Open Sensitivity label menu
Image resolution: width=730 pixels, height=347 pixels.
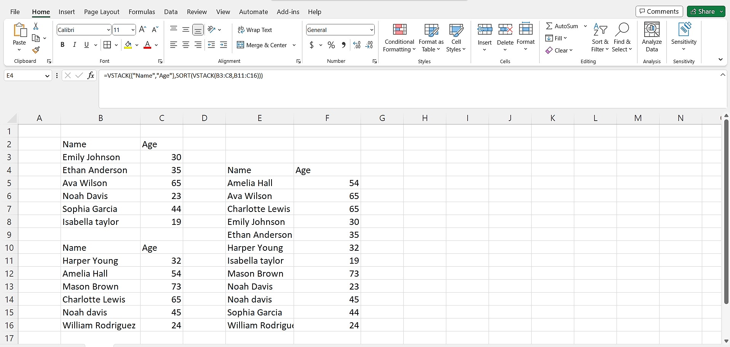pyautogui.click(x=684, y=37)
